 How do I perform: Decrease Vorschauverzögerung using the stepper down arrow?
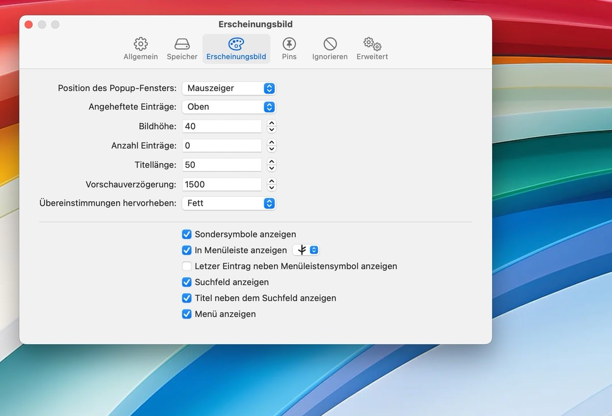point(271,187)
